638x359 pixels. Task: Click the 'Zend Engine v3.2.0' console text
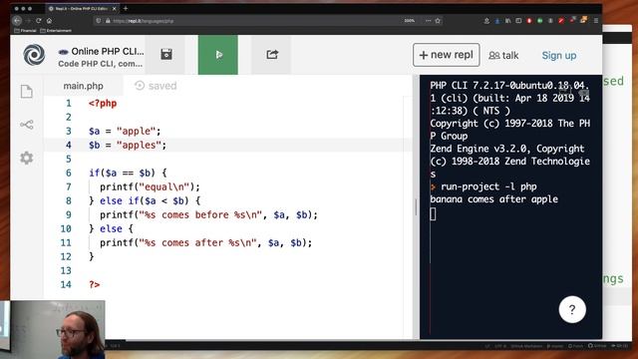coord(480,149)
